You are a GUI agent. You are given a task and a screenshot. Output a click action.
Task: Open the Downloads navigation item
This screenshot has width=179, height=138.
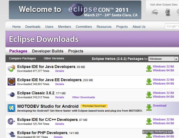33,27
